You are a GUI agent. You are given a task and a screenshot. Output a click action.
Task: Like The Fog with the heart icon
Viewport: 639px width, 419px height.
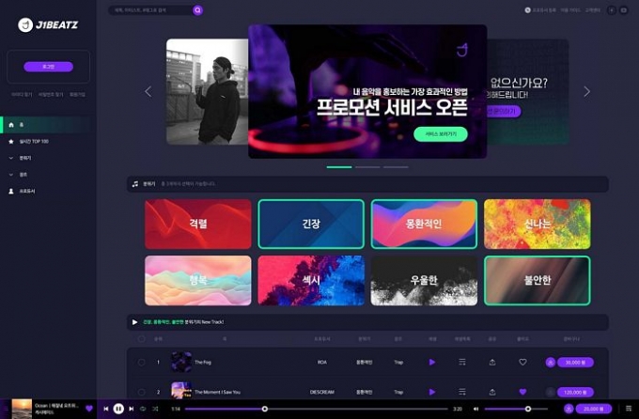[522, 362]
